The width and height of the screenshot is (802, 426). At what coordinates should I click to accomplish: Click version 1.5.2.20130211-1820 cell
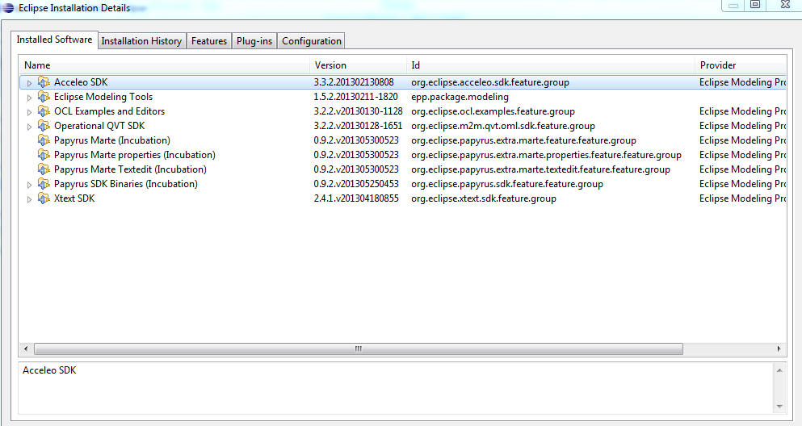click(x=355, y=97)
